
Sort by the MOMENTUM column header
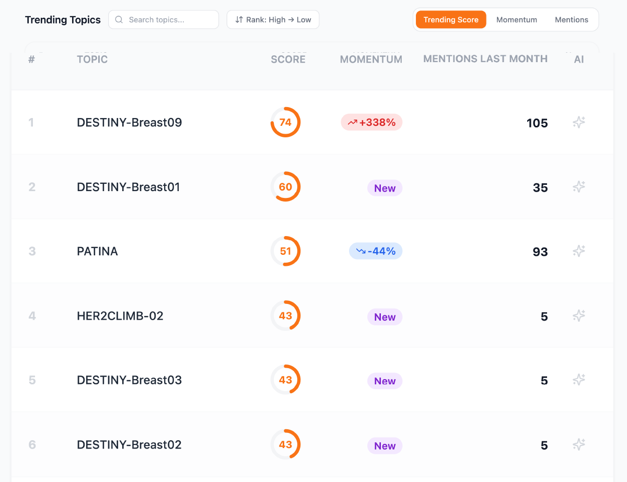coord(371,60)
